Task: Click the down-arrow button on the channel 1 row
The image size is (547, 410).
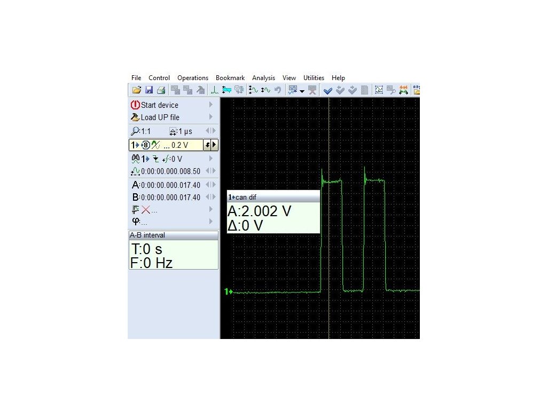Action: pyautogui.click(x=207, y=145)
